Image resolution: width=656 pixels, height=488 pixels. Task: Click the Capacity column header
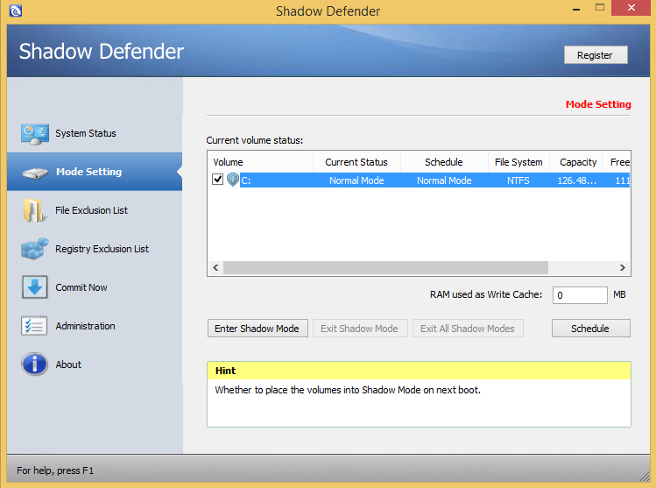pyautogui.click(x=576, y=162)
